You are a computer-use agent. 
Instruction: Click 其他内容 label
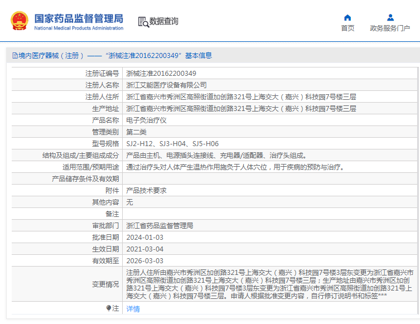coord(105,202)
